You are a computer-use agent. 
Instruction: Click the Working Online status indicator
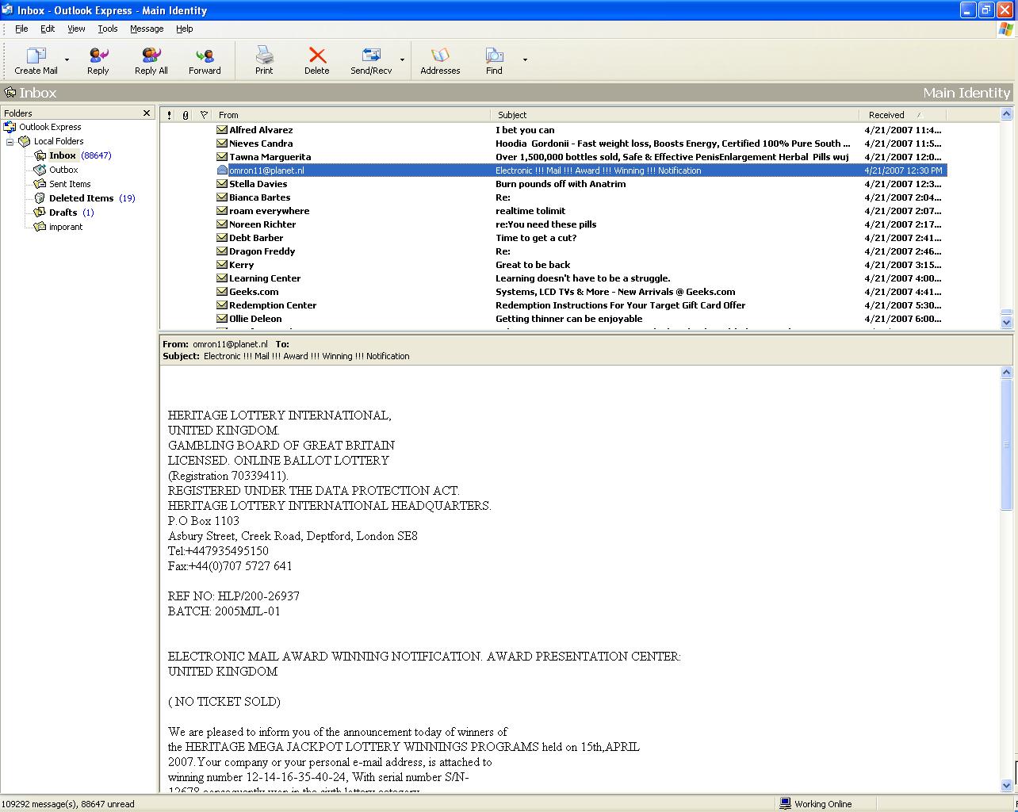tap(816, 803)
